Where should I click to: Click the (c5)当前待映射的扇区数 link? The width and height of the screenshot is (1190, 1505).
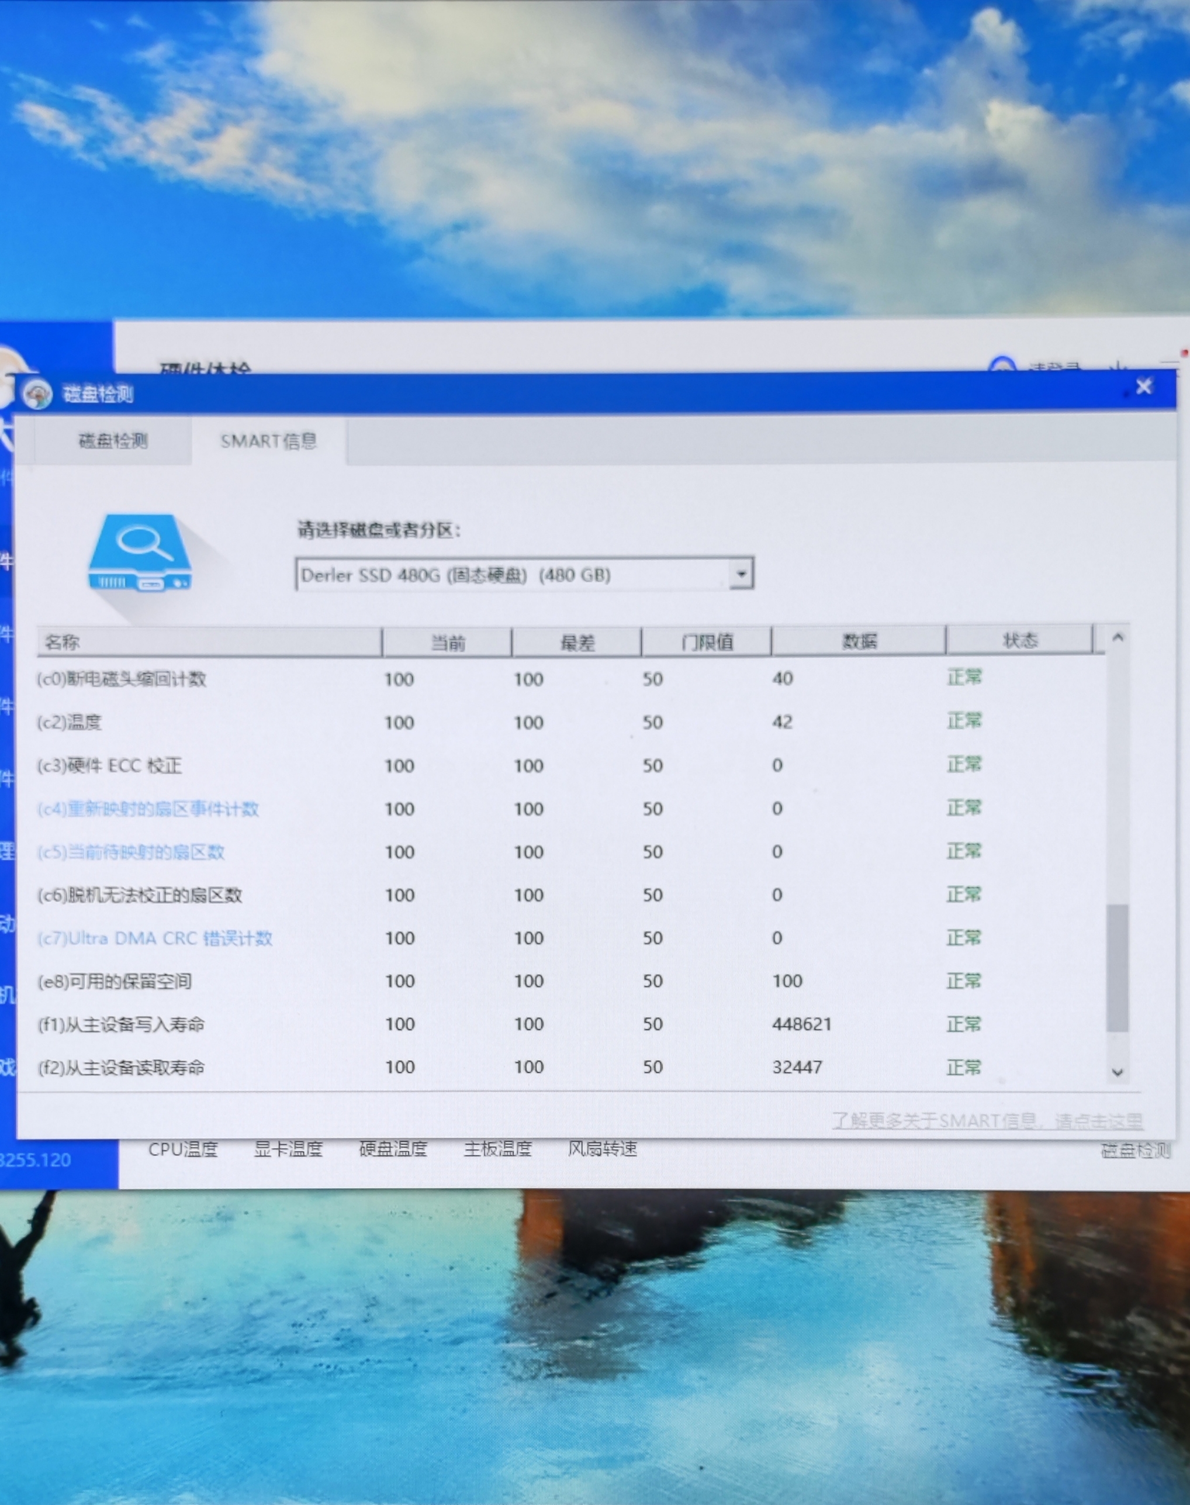tap(131, 852)
